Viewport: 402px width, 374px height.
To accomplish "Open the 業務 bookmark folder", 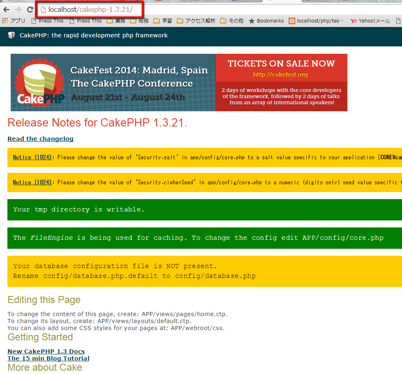I will [116, 21].
